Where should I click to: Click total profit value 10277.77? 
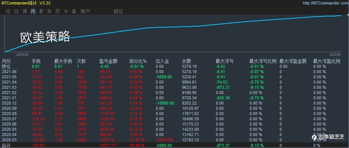108,145
